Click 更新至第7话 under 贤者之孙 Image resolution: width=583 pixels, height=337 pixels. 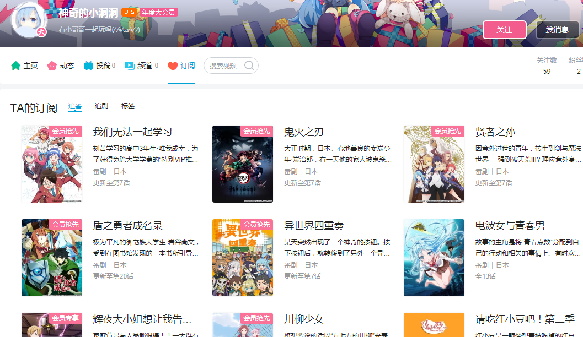click(x=494, y=183)
